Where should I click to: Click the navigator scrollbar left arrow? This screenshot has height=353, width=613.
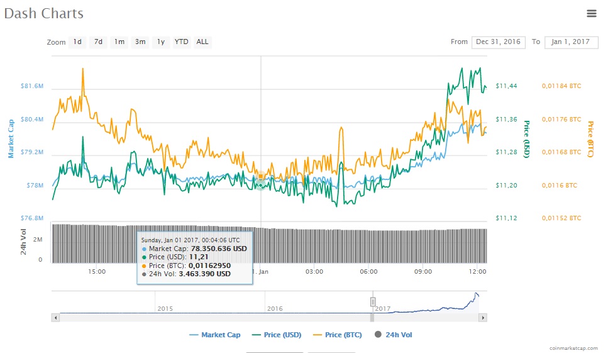(x=55, y=318)
